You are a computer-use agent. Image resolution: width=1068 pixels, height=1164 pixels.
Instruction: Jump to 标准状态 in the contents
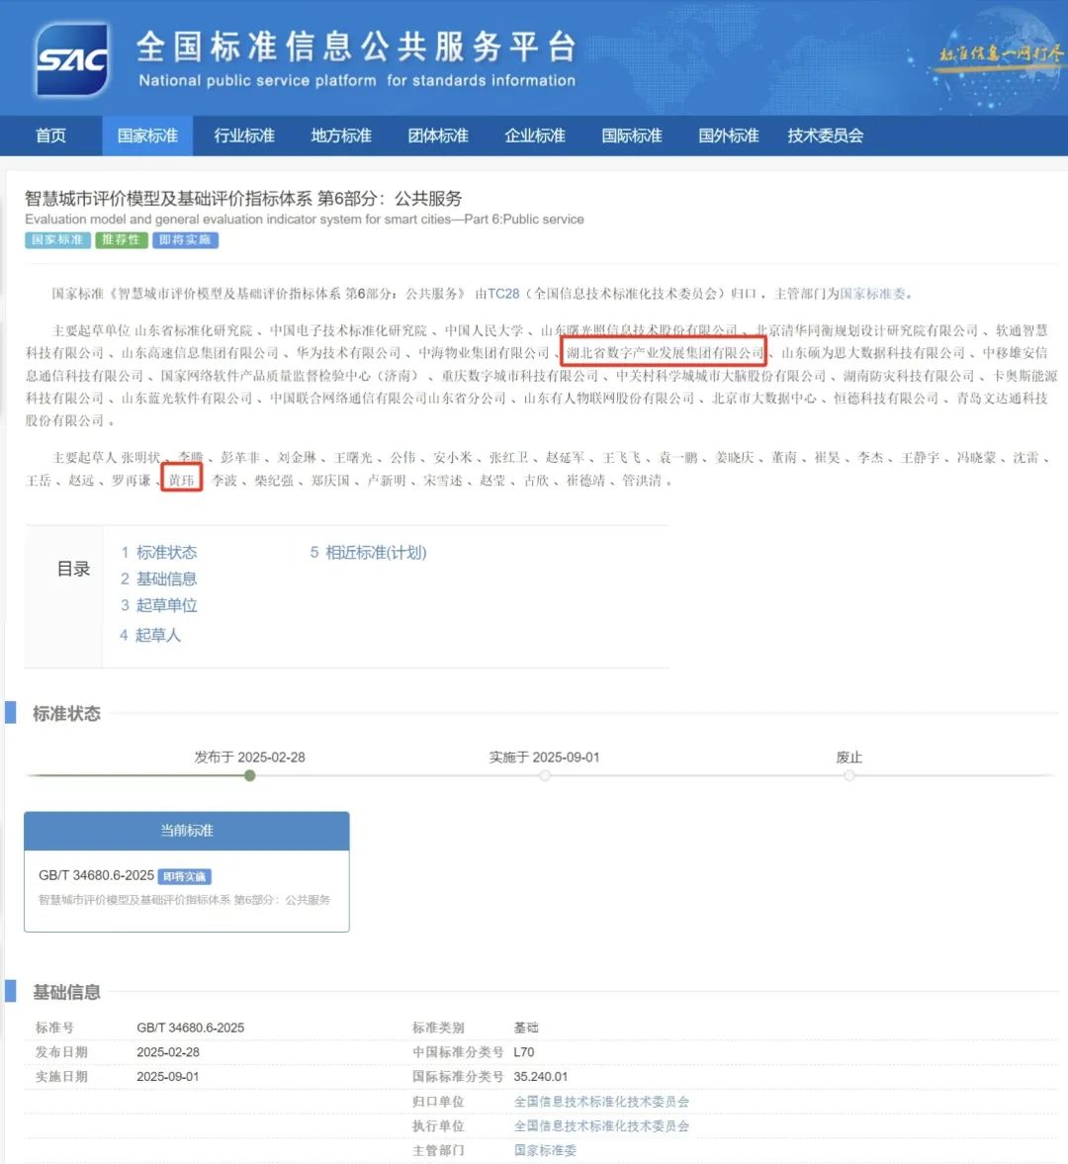tap(166, 552)
